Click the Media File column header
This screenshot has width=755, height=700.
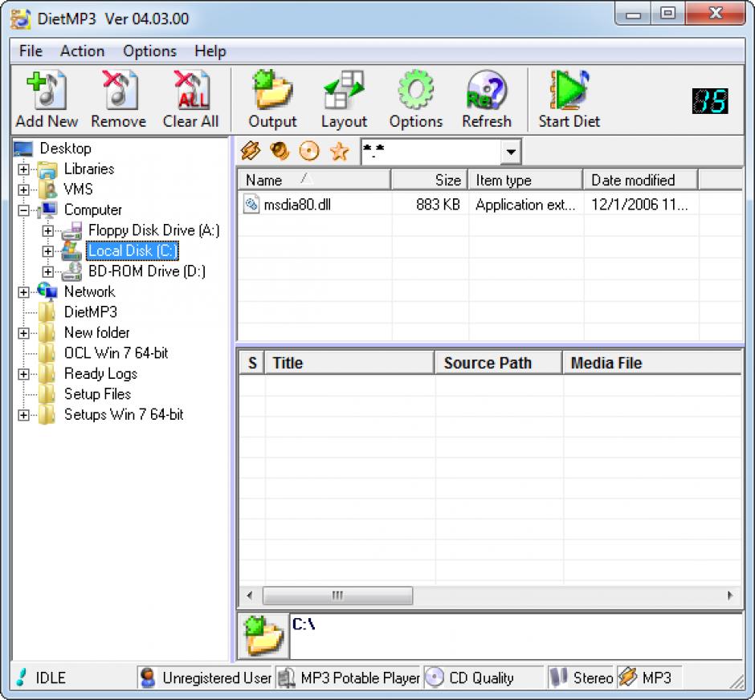[652, 363]
